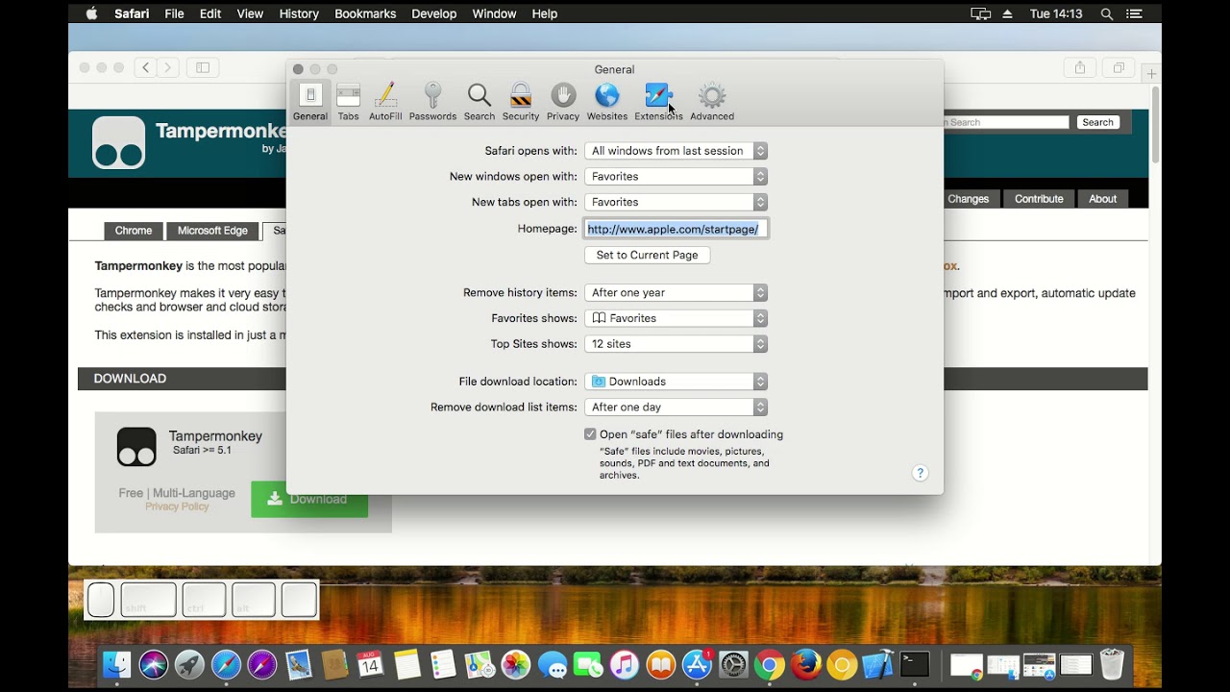Open New windows open with dropdown

676,177
